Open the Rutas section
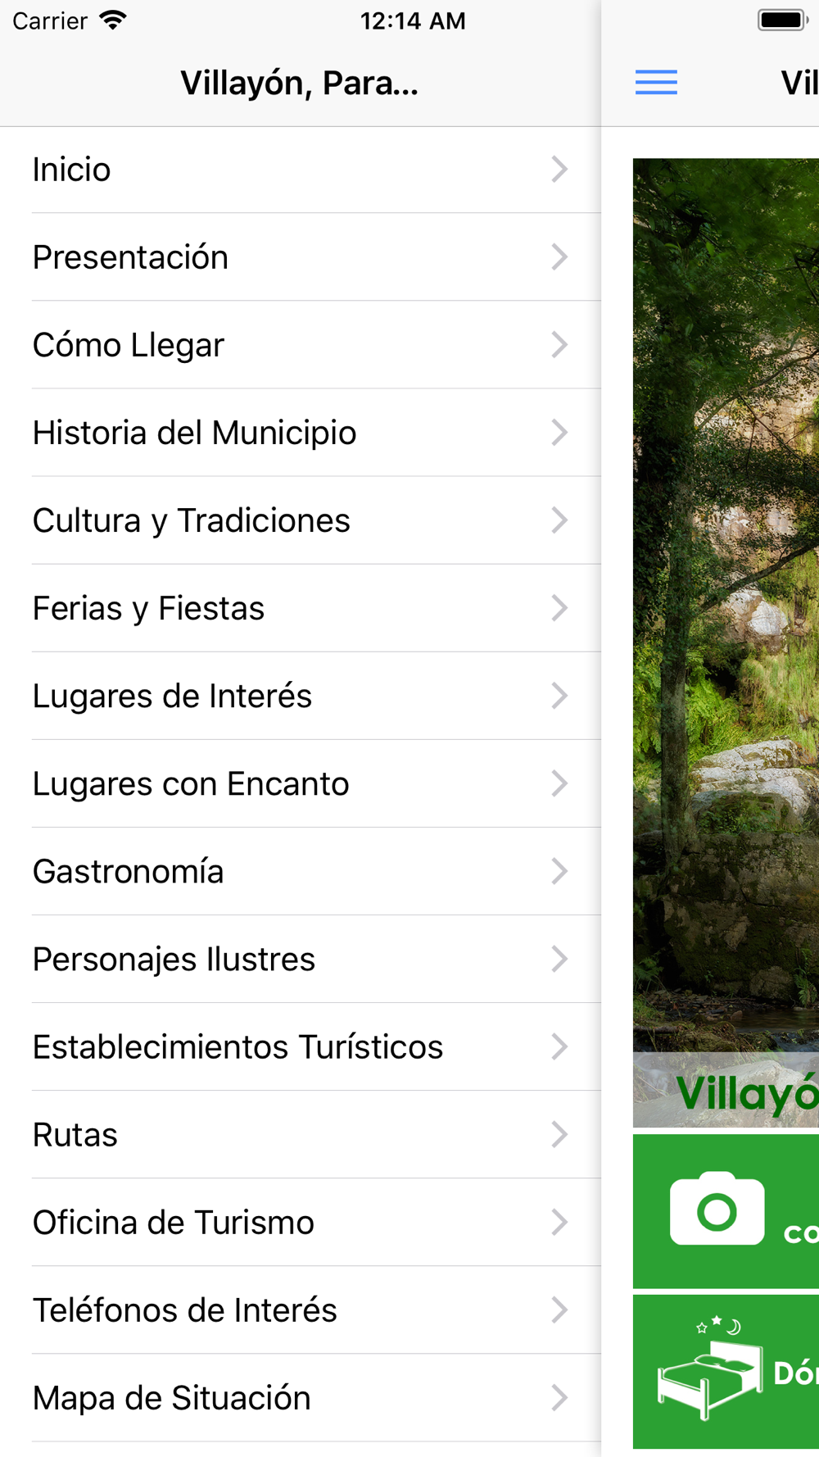819x1457 pixels. pos(301,1134)
